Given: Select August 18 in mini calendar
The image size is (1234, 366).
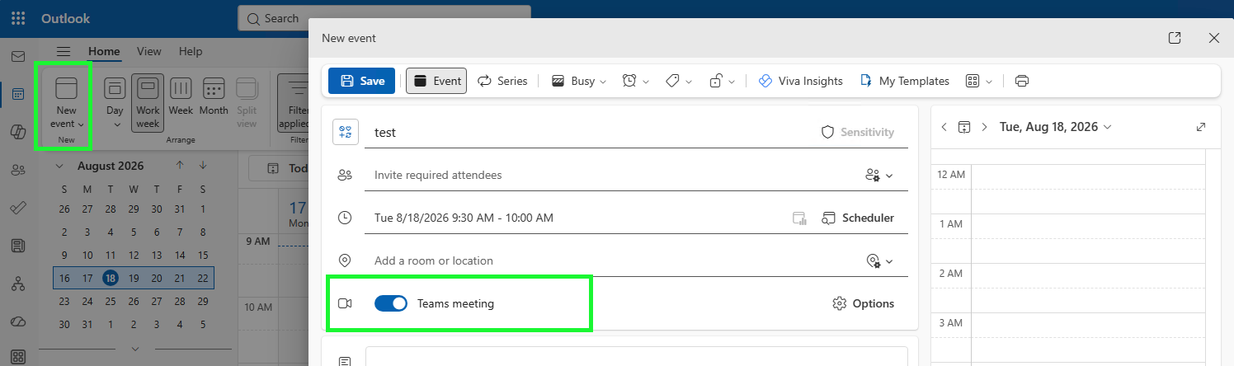Looking at the screenshot, I should pos(111,279).
